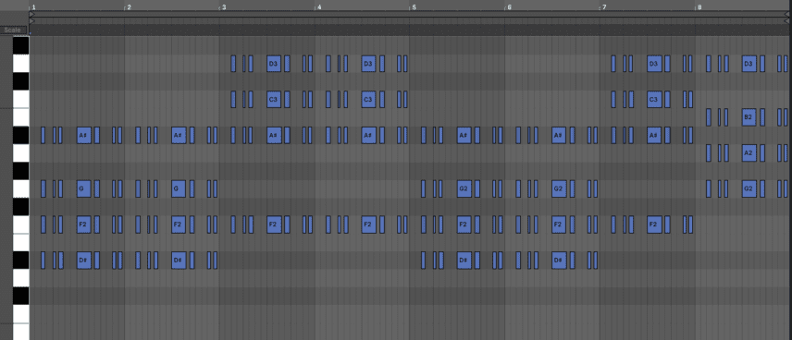The width and height of the screenshot is (792, 340).
Task: Click bar 1 marker in ruler
Action: pos(33,7)
